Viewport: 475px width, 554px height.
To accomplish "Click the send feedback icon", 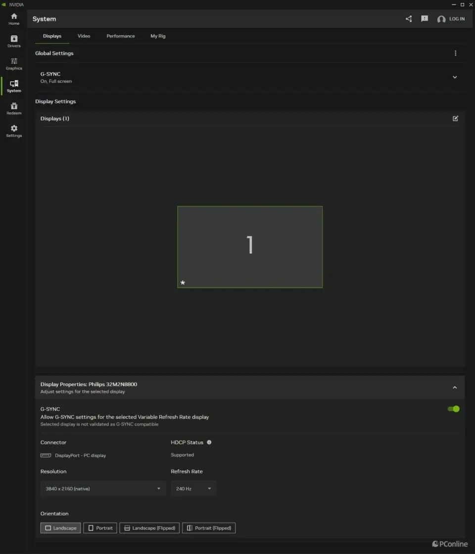I will 425,19.
